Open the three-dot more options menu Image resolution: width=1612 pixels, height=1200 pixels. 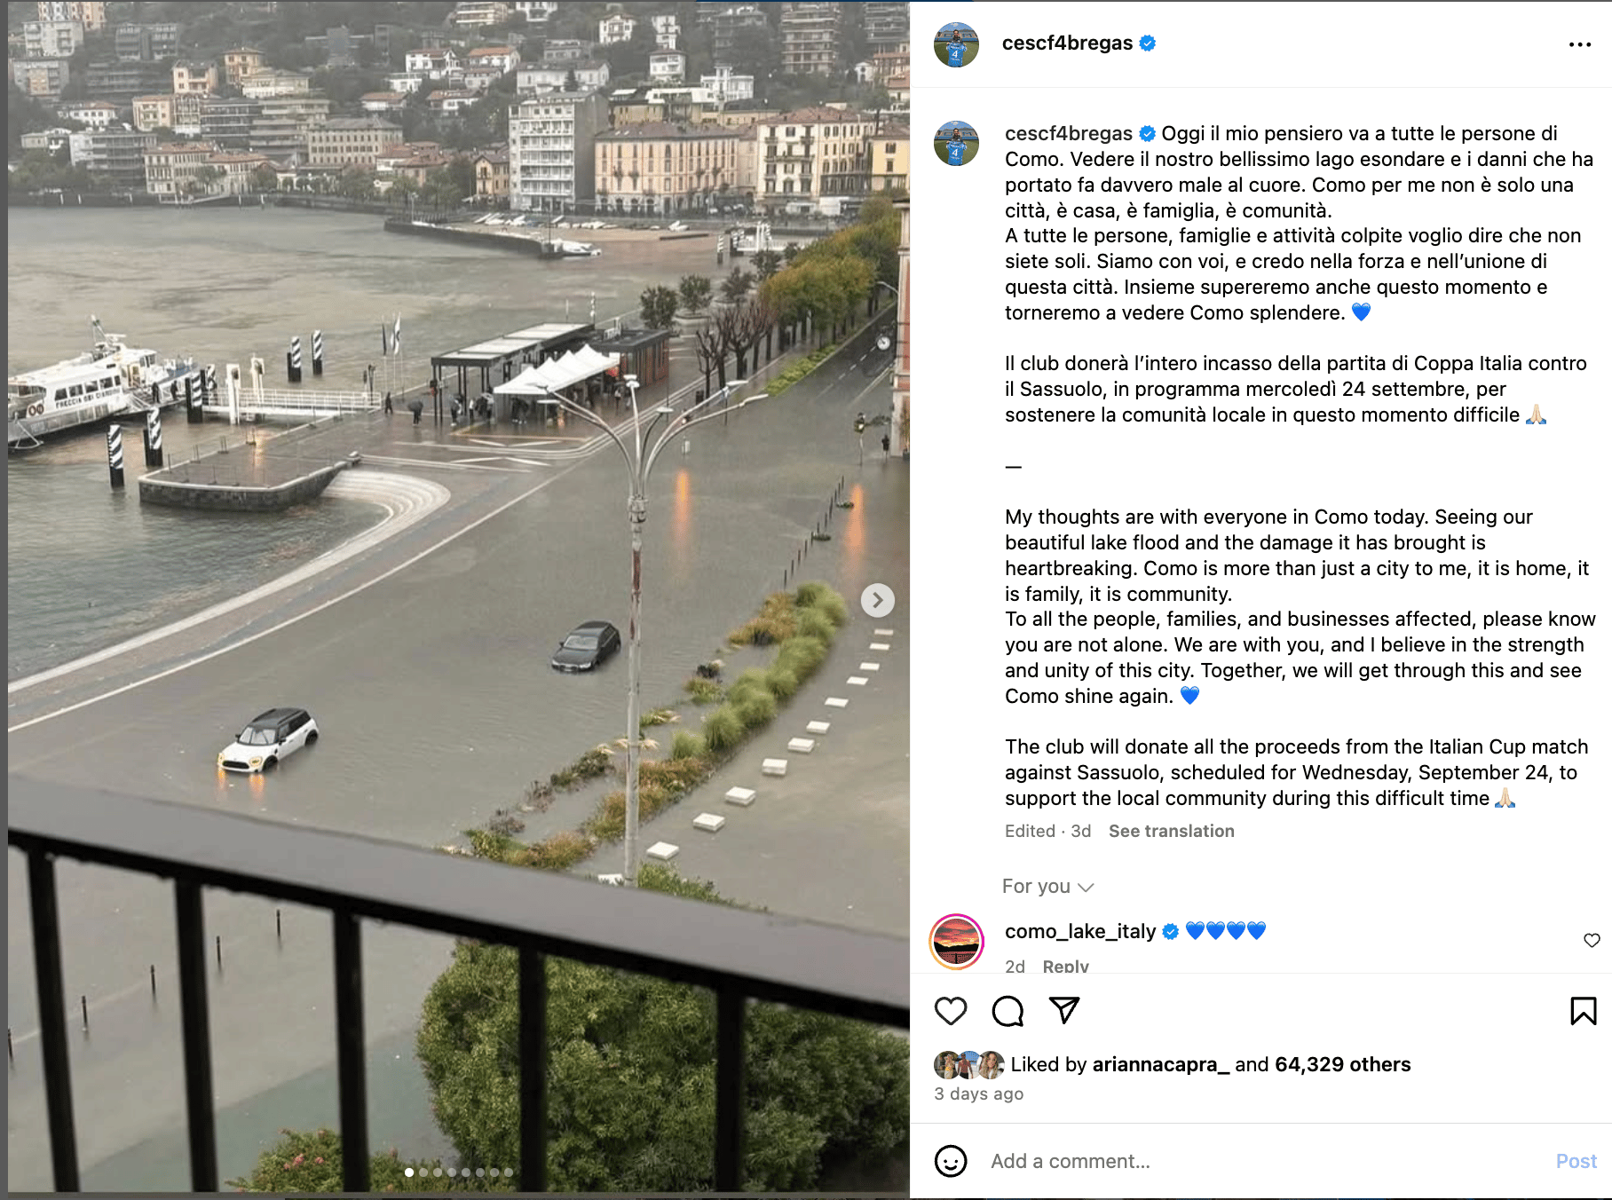(1580, 44)
